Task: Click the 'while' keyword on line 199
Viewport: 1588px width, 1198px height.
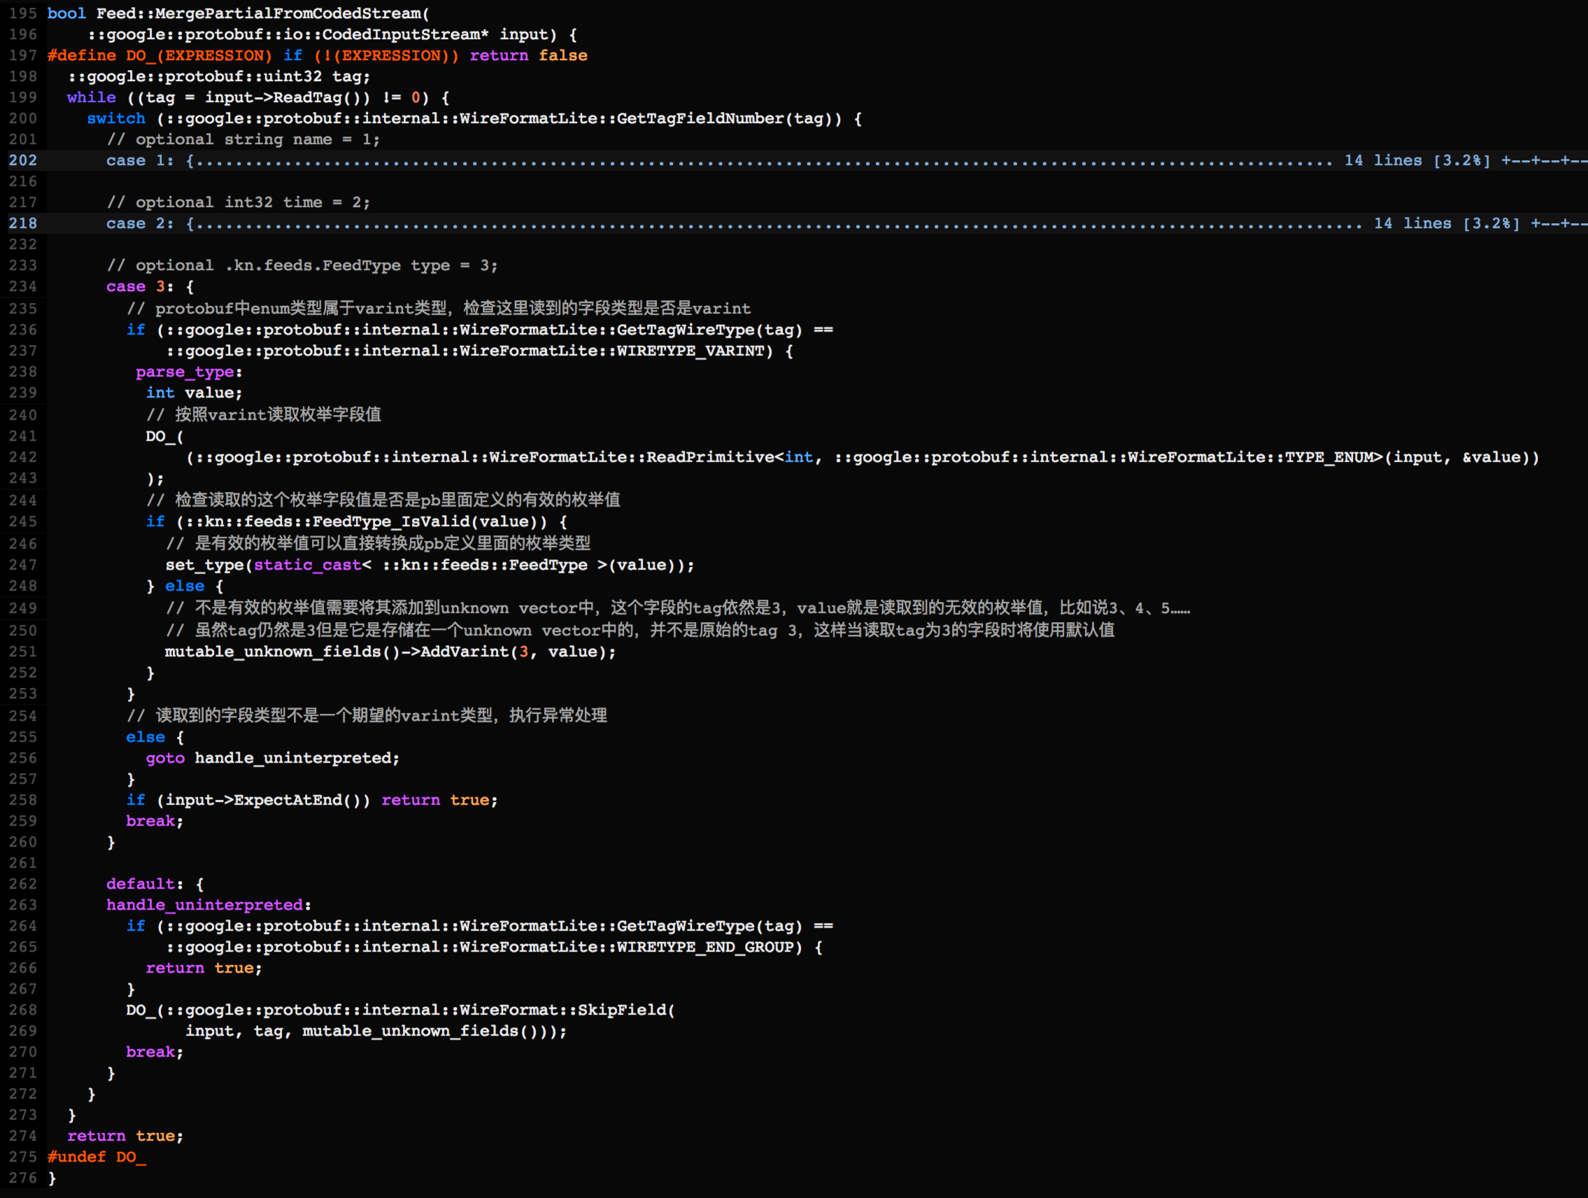Action: coord(91,98)
